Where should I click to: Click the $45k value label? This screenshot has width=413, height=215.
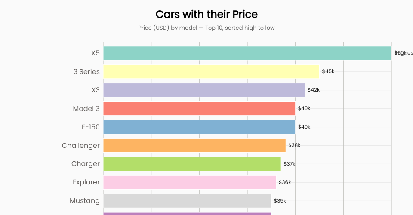pos(328,71)
